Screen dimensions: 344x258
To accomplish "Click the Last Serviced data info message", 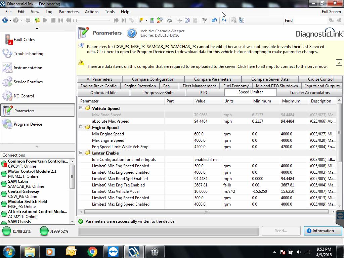I will 205,49.
